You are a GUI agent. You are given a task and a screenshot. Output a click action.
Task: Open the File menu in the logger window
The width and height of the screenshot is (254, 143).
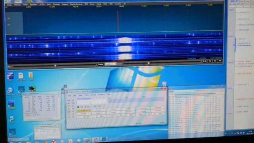tap(69, 96)
